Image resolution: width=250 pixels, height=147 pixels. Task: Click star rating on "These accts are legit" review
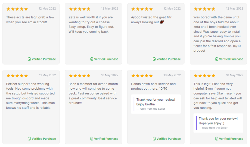pos(17,9)
